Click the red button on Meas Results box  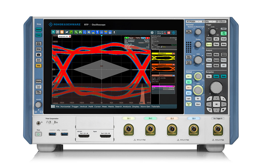(x=174, y=86)
